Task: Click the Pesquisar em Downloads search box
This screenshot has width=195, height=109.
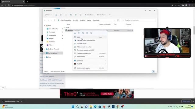Action: [x=138, y=20]
